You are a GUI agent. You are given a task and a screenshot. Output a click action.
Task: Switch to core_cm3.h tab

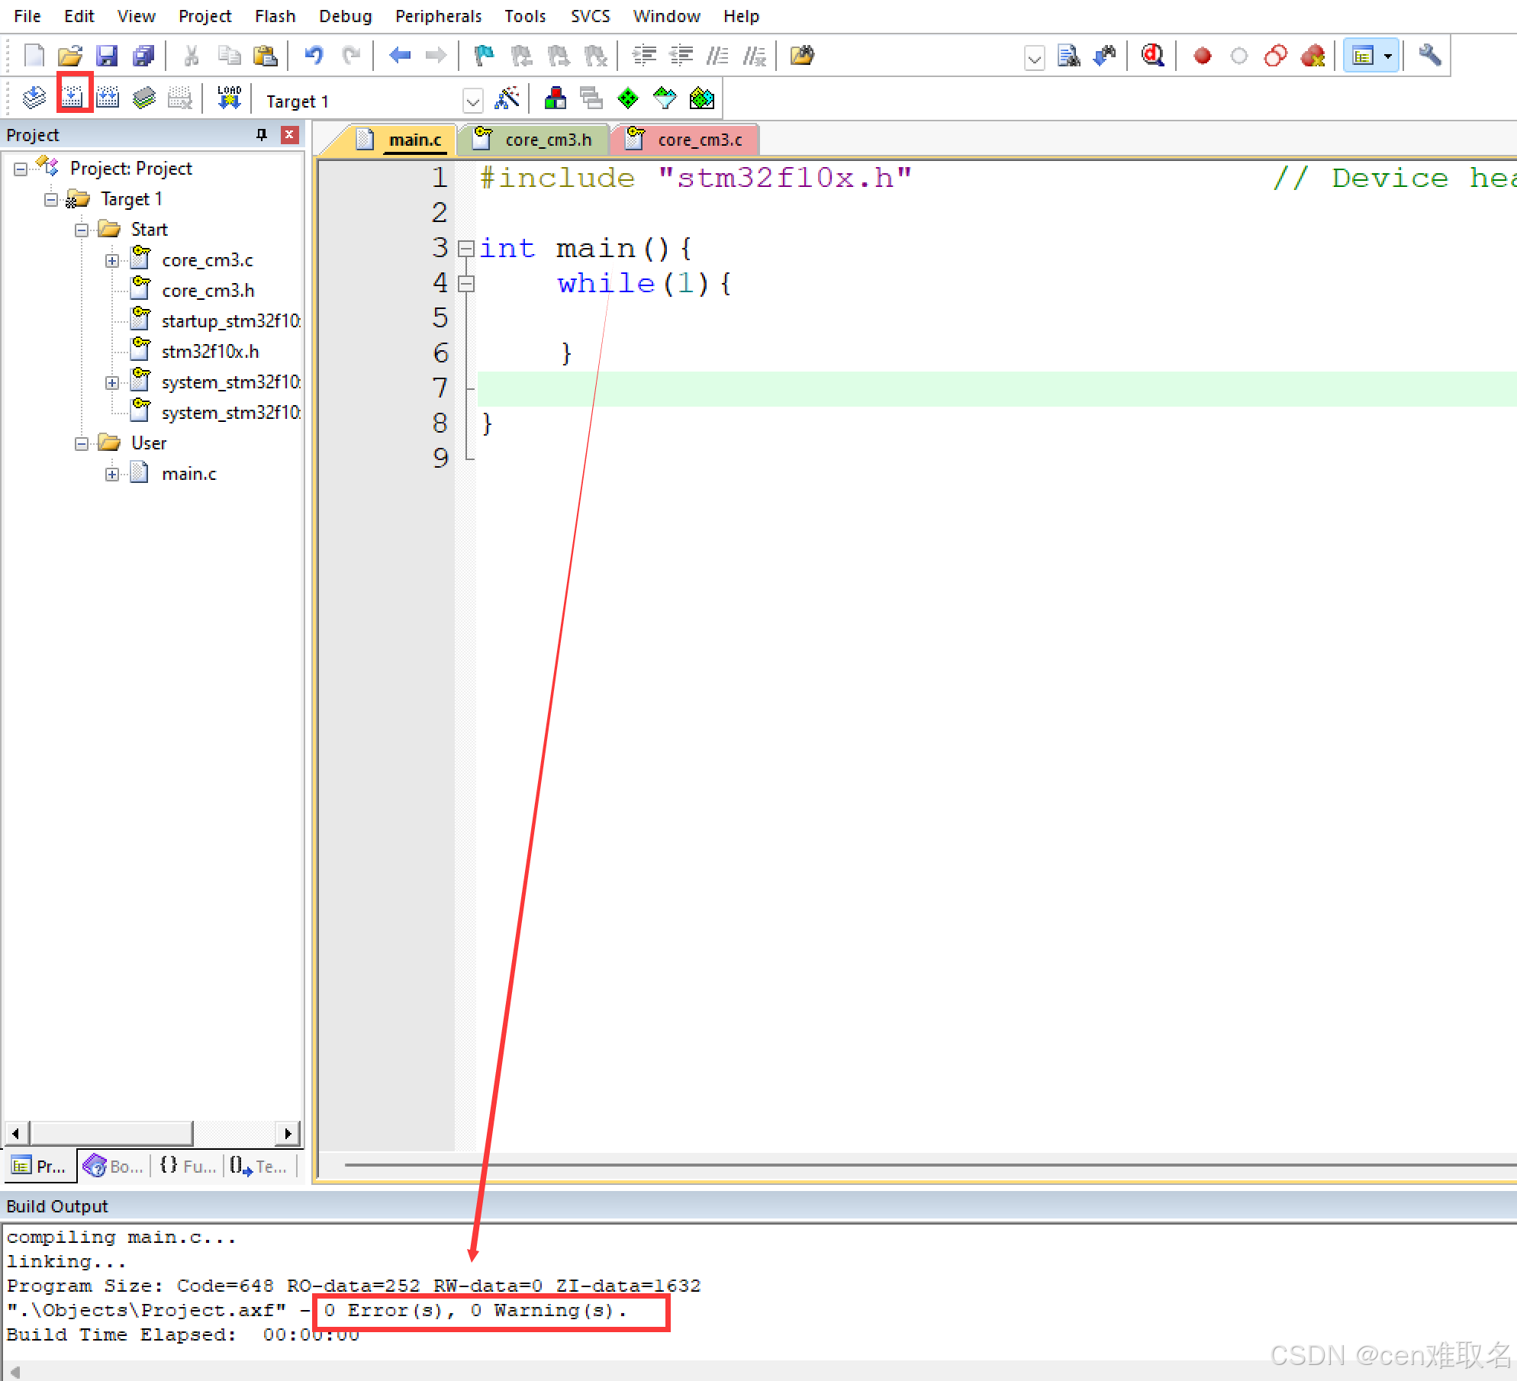547,140
